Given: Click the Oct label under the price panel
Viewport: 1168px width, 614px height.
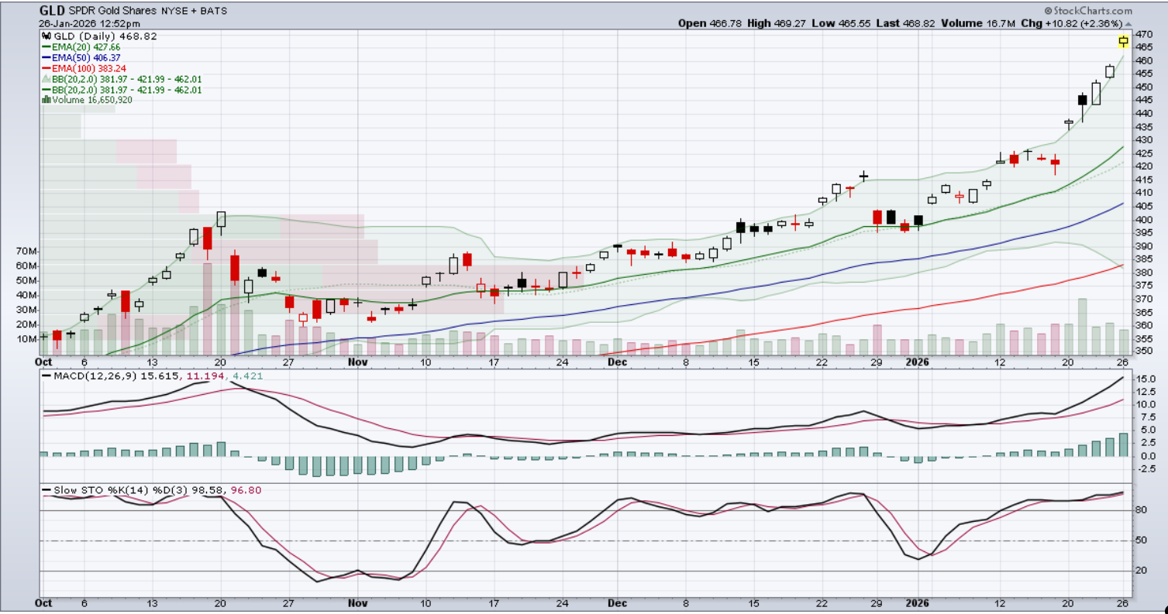Looking at the screenshot, I should click(x=45, y=362).
